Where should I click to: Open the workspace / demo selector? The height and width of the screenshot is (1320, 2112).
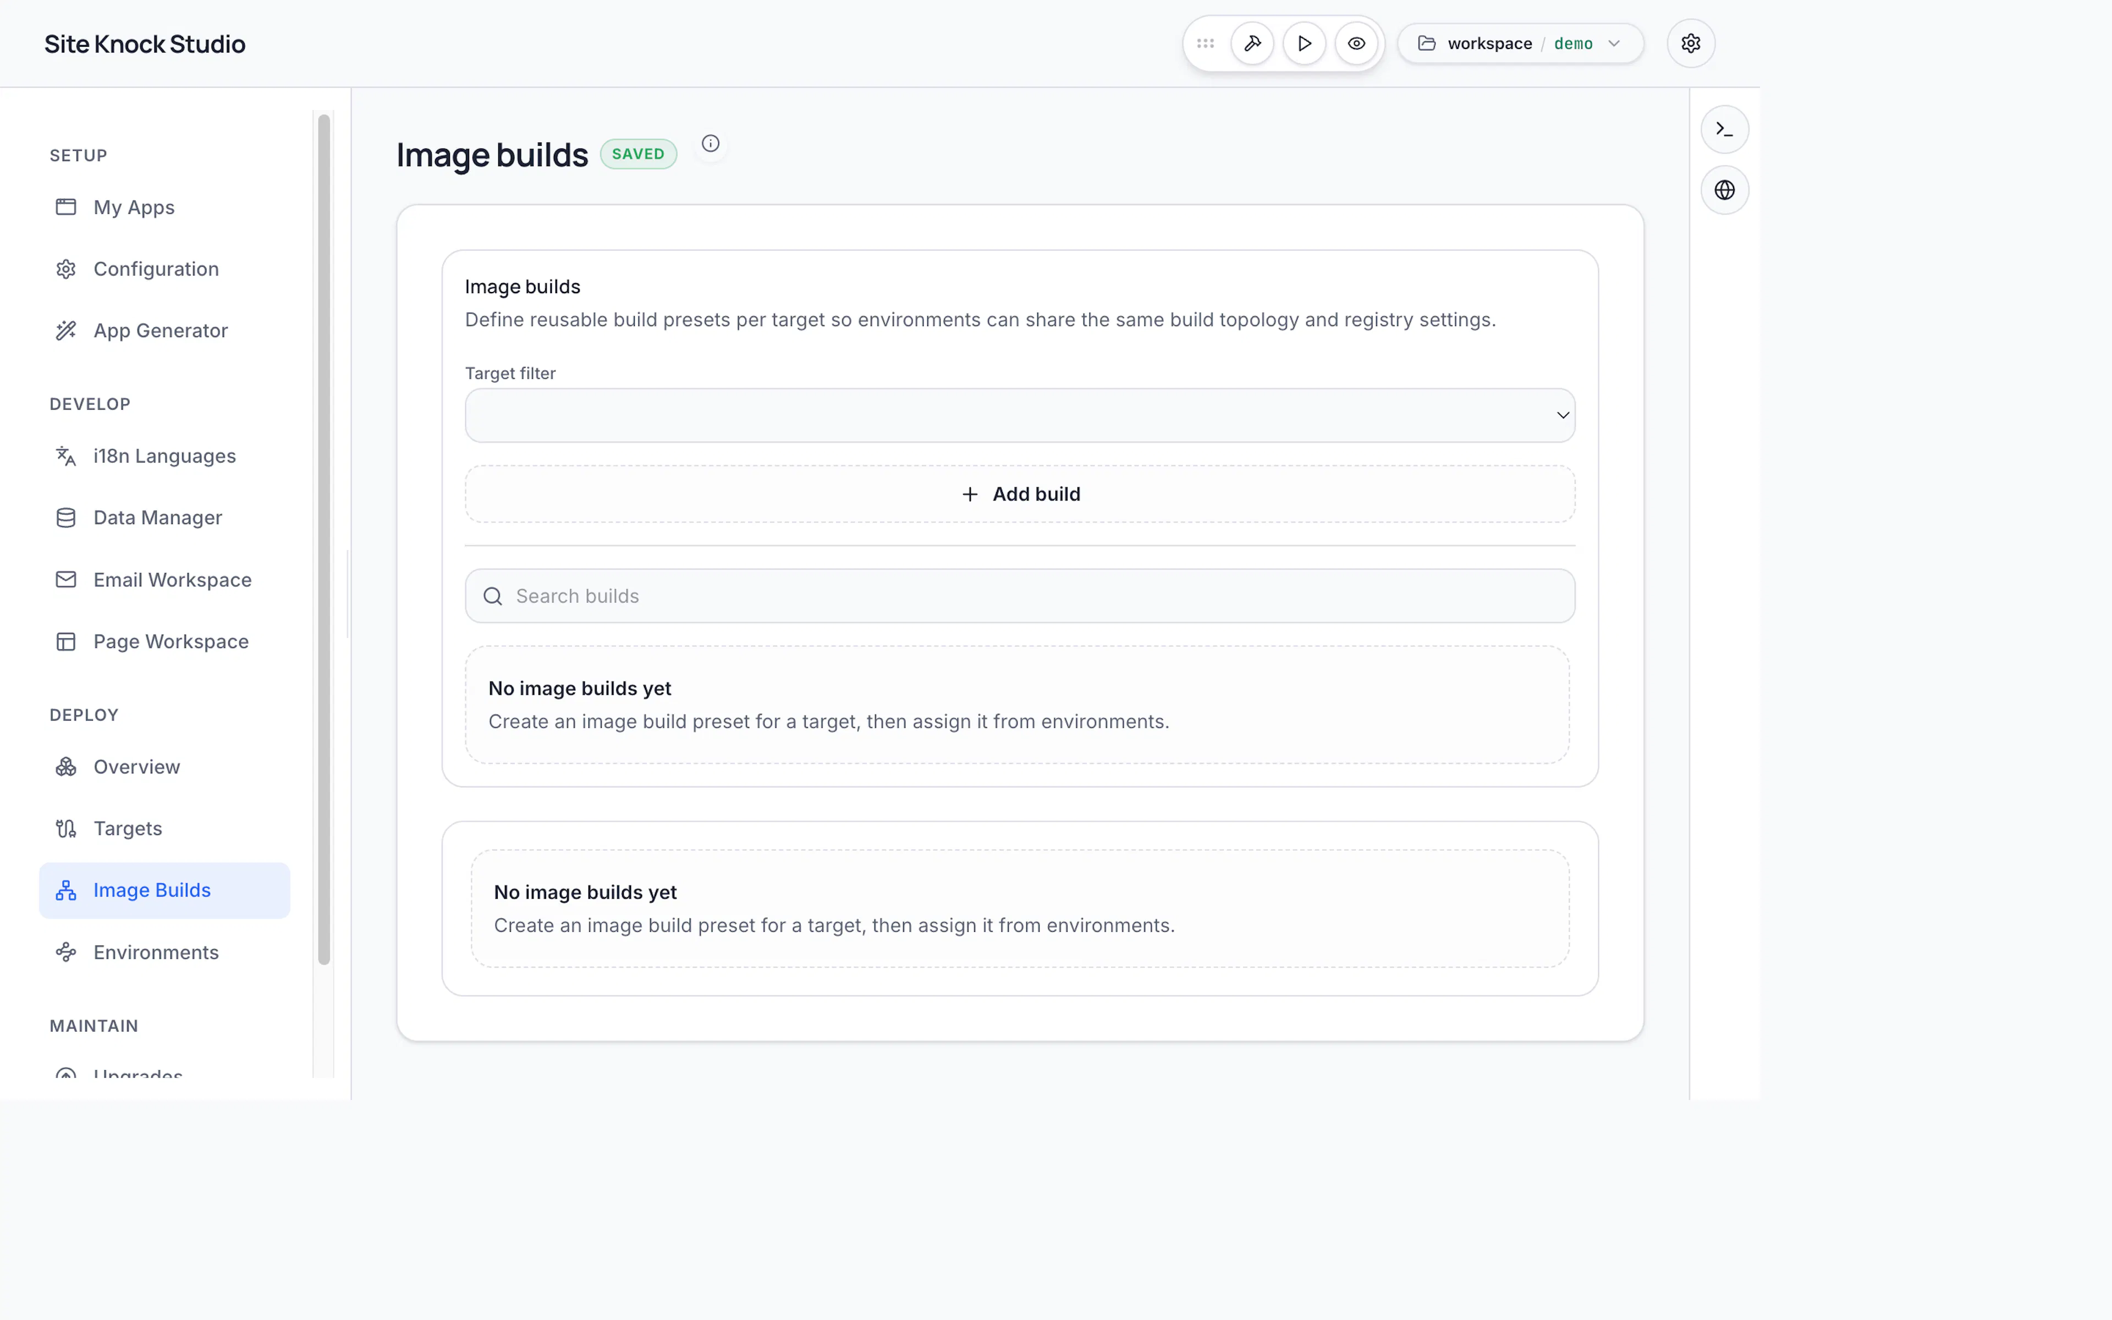click(1520, 43)
